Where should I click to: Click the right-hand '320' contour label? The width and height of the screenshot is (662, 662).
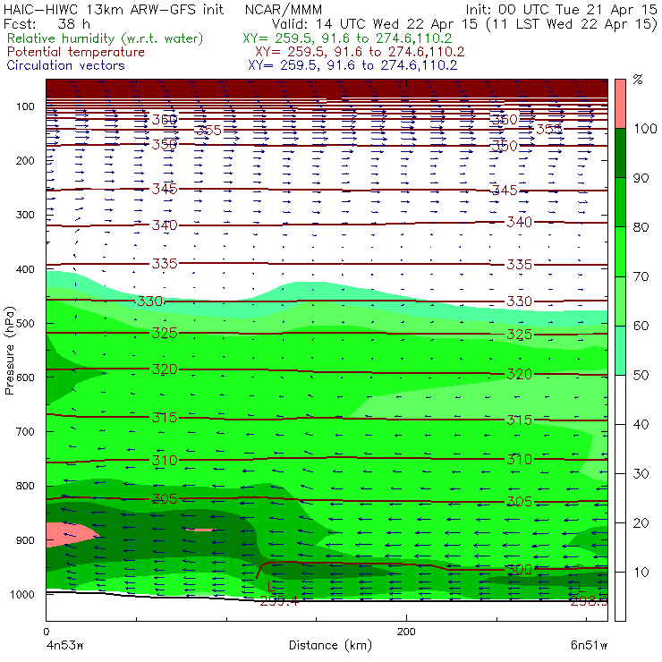[519, 374]
